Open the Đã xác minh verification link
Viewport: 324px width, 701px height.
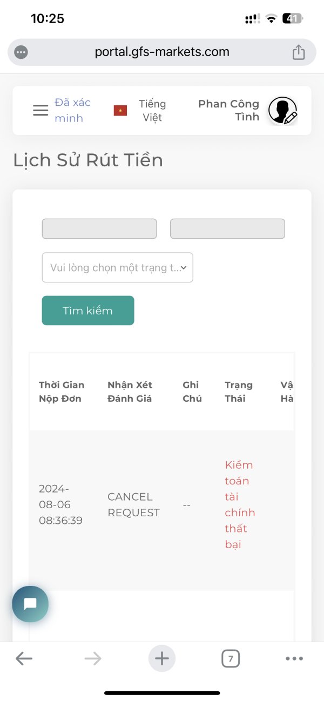tap(72, 110)
